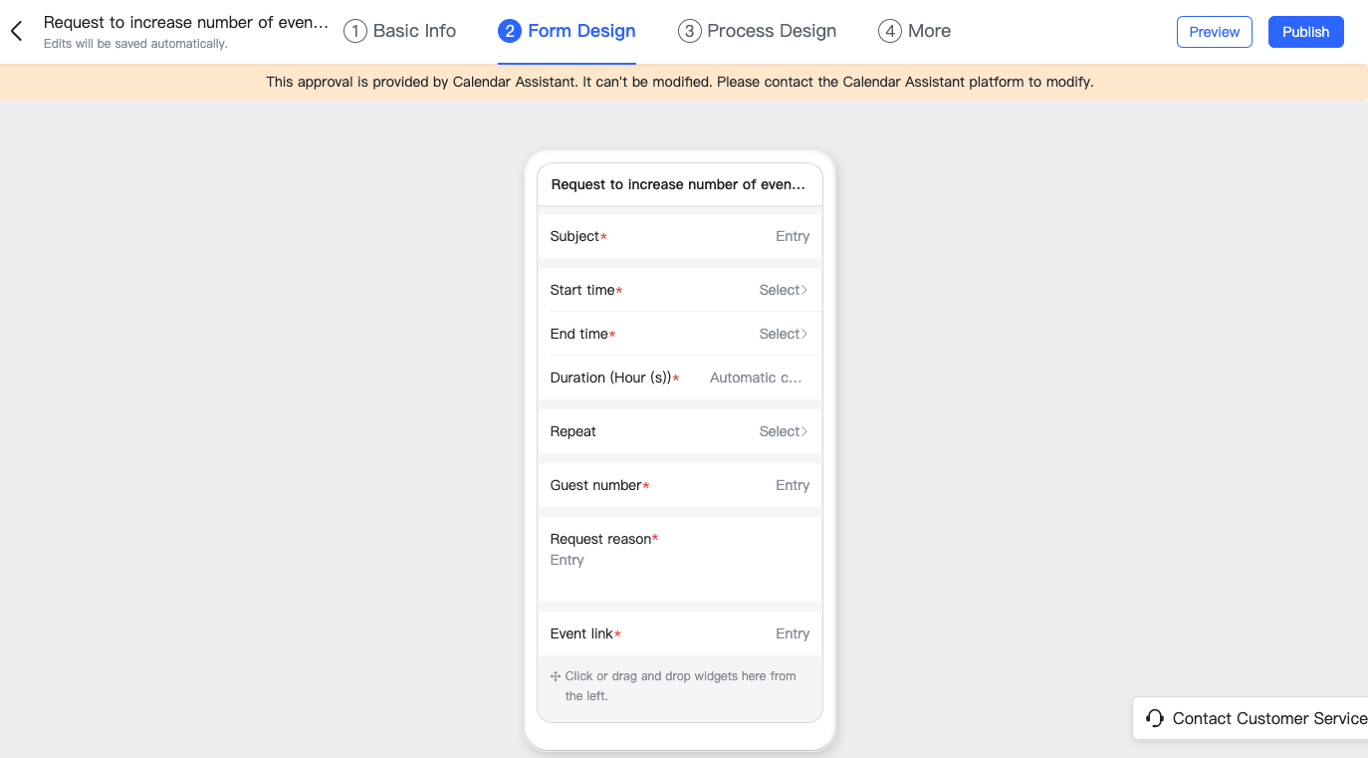Click the step 4 circle icon
Screen dimensions: 1368x758
coord(889,32)
